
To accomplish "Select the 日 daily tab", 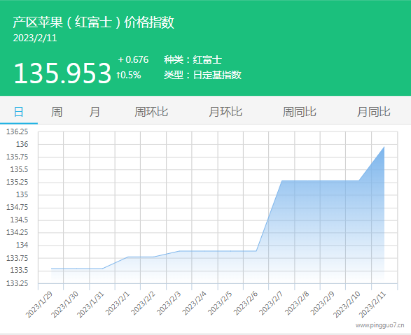I will pos(19,112).
